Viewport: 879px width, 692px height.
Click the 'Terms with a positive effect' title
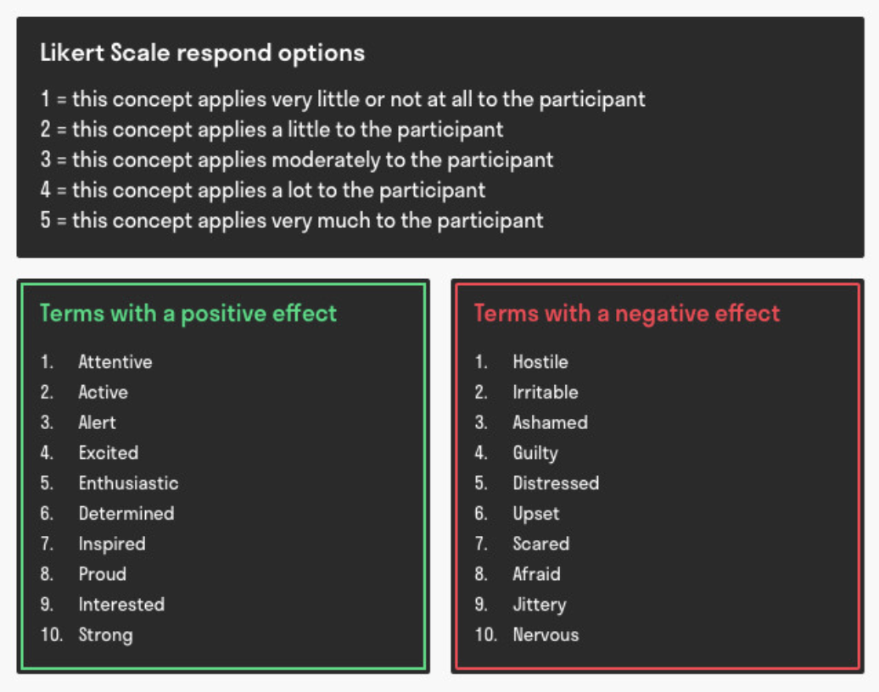tap(188, 314)
